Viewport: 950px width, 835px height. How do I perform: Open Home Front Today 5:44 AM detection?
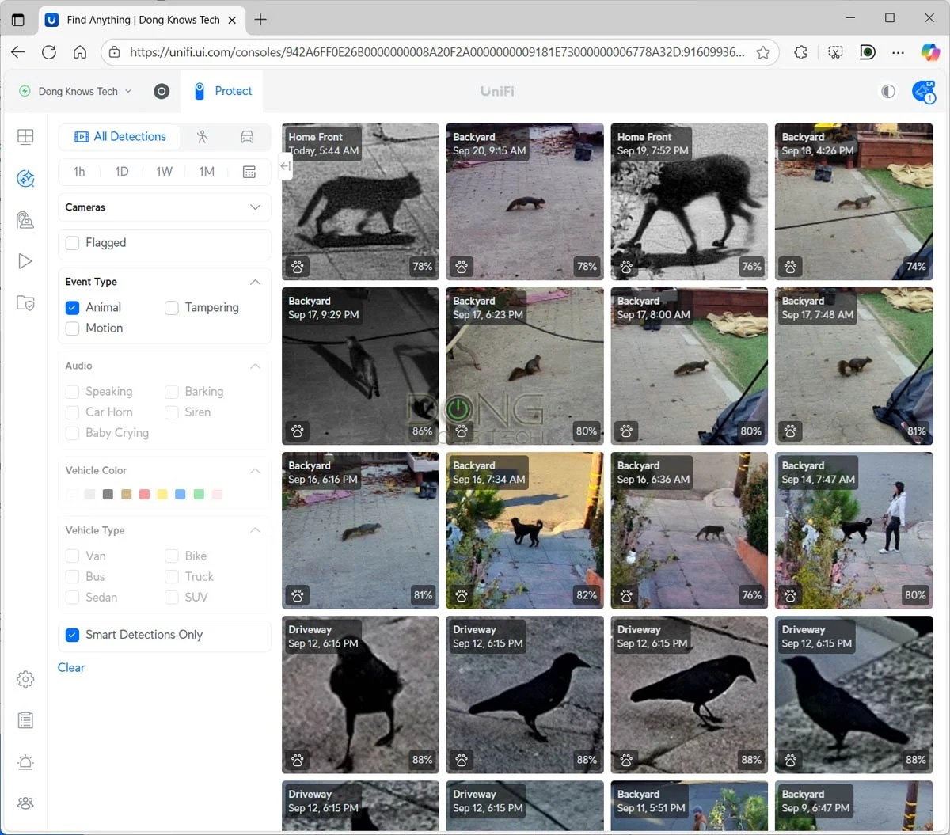tap(360, 202)
